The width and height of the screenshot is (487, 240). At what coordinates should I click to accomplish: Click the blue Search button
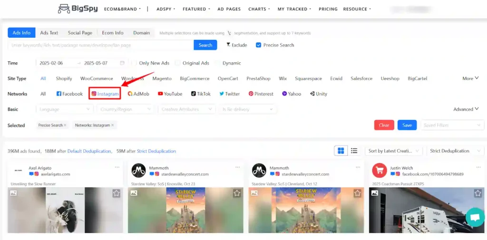tap(205, 45)
